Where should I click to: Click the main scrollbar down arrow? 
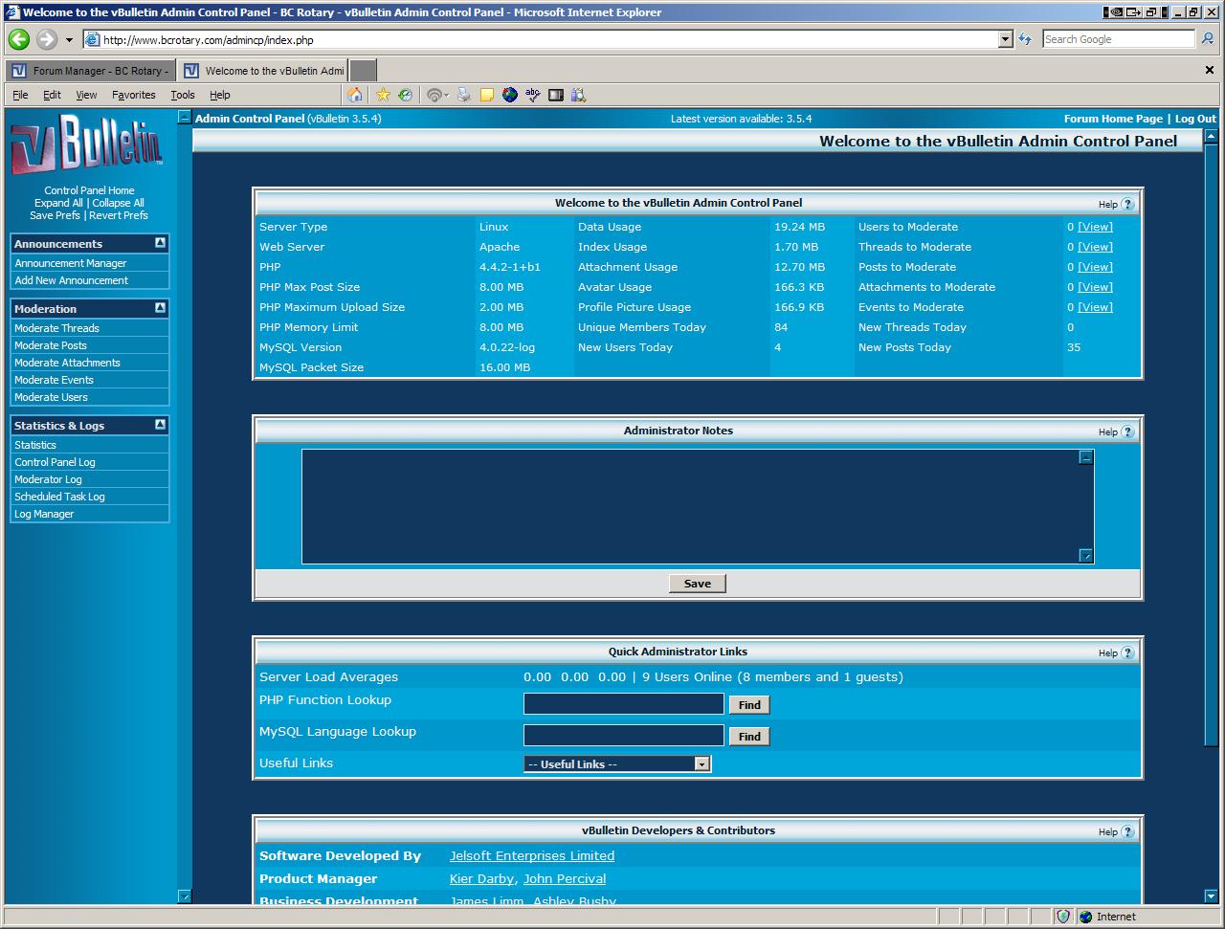click(1211, 896)
